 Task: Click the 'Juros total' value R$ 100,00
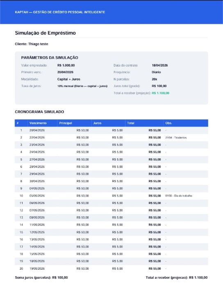(x=159, y=86)
